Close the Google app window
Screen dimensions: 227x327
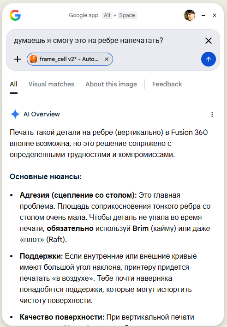tap(215, 15)
